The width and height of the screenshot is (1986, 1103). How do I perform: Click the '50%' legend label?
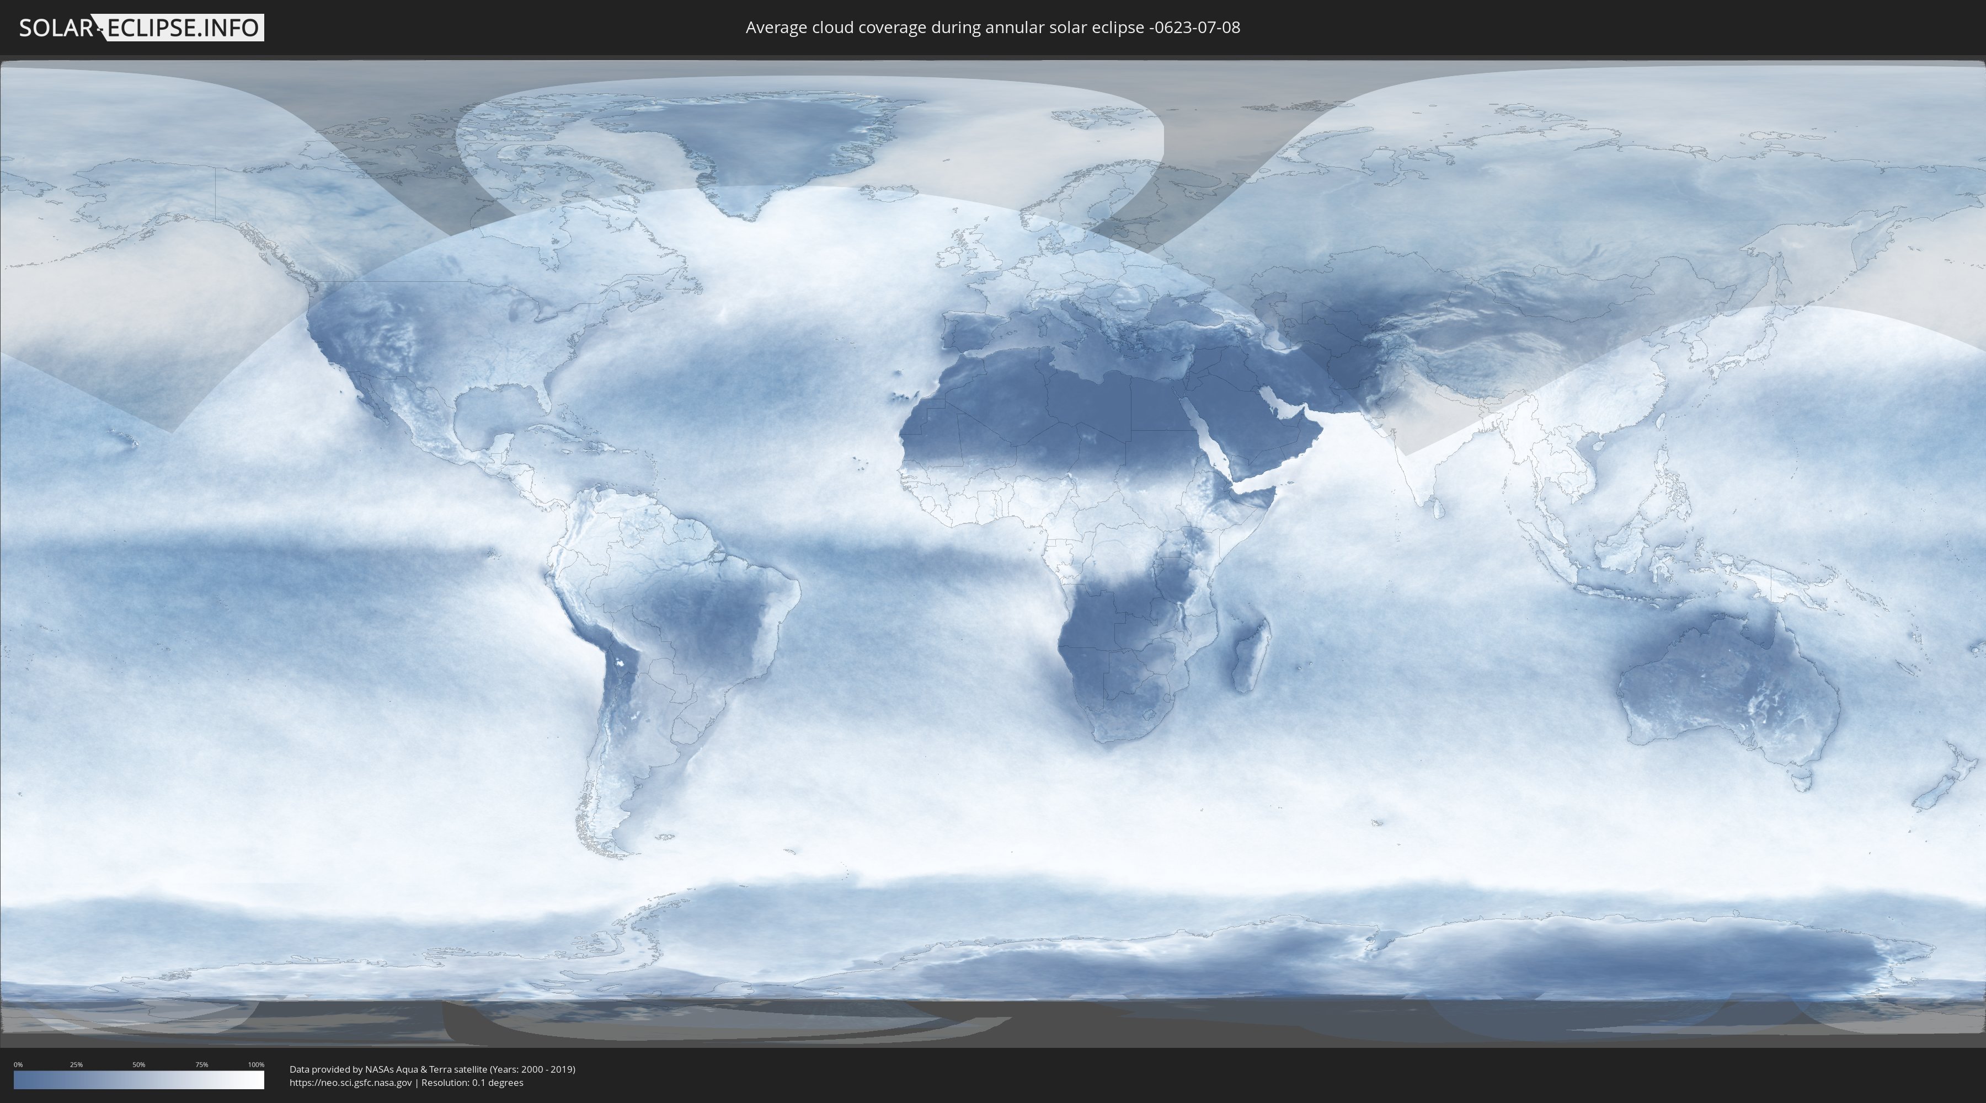point(139,1064)
